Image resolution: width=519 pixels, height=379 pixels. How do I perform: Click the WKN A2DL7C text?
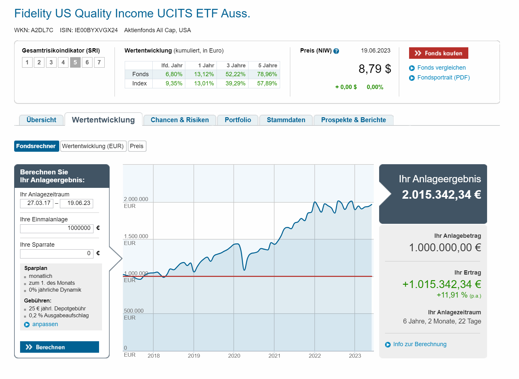[x=34, y=30]
